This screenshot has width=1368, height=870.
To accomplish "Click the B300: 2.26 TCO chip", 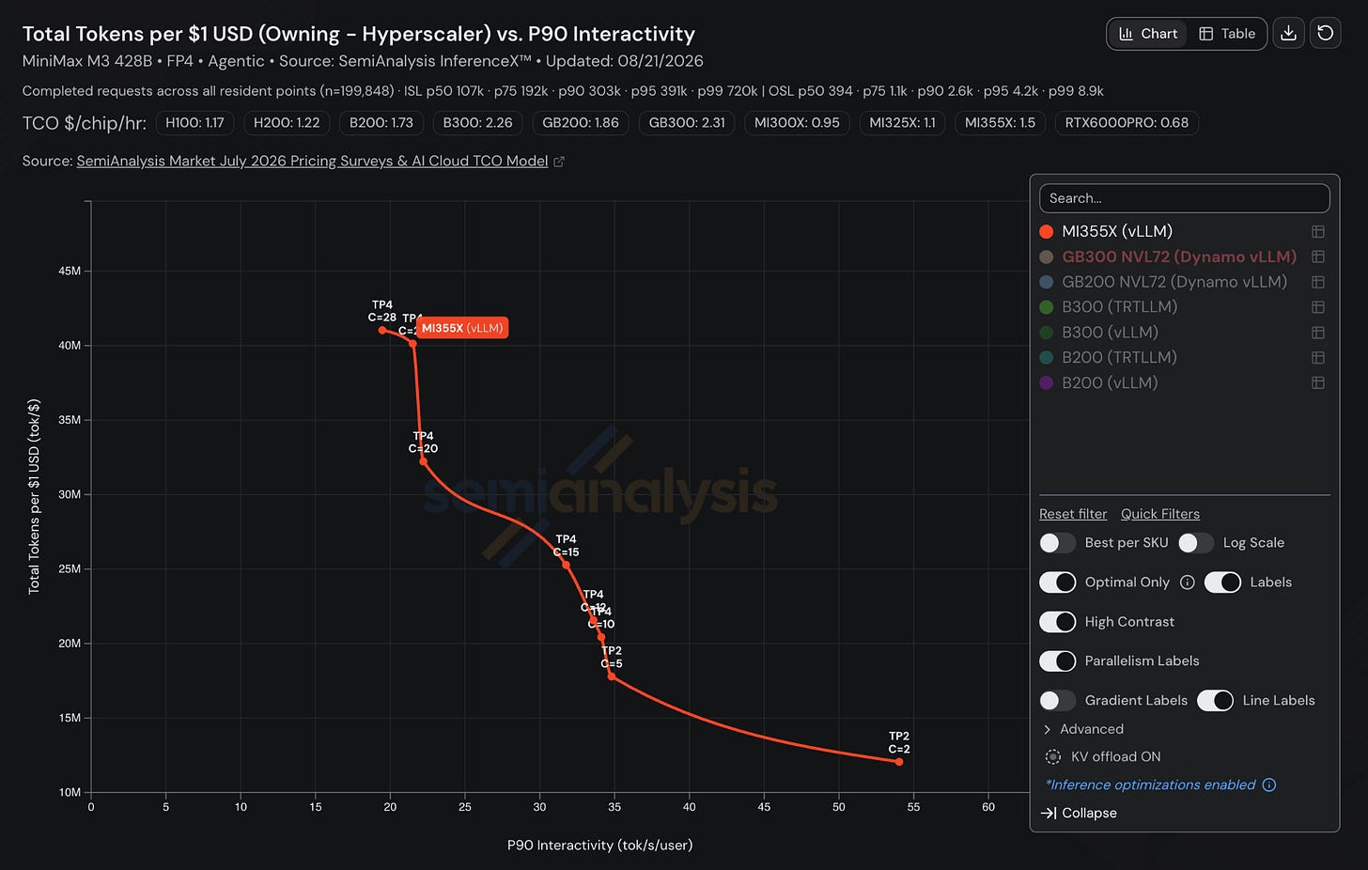I will pos(478,123).
